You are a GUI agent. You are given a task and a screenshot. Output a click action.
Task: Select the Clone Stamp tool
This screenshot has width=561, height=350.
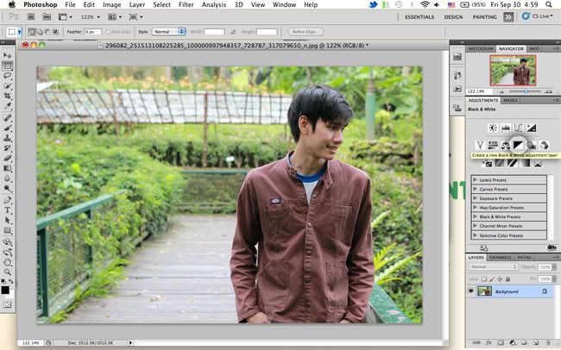[x=7, y=138]
